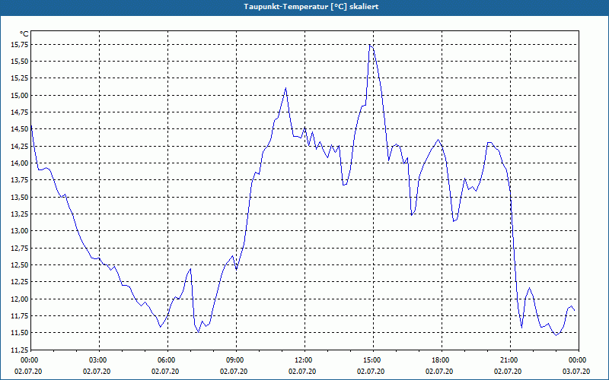609x380 pixels.
Task: Pick the 09:00 x-axis label
Action: [236, 360]
